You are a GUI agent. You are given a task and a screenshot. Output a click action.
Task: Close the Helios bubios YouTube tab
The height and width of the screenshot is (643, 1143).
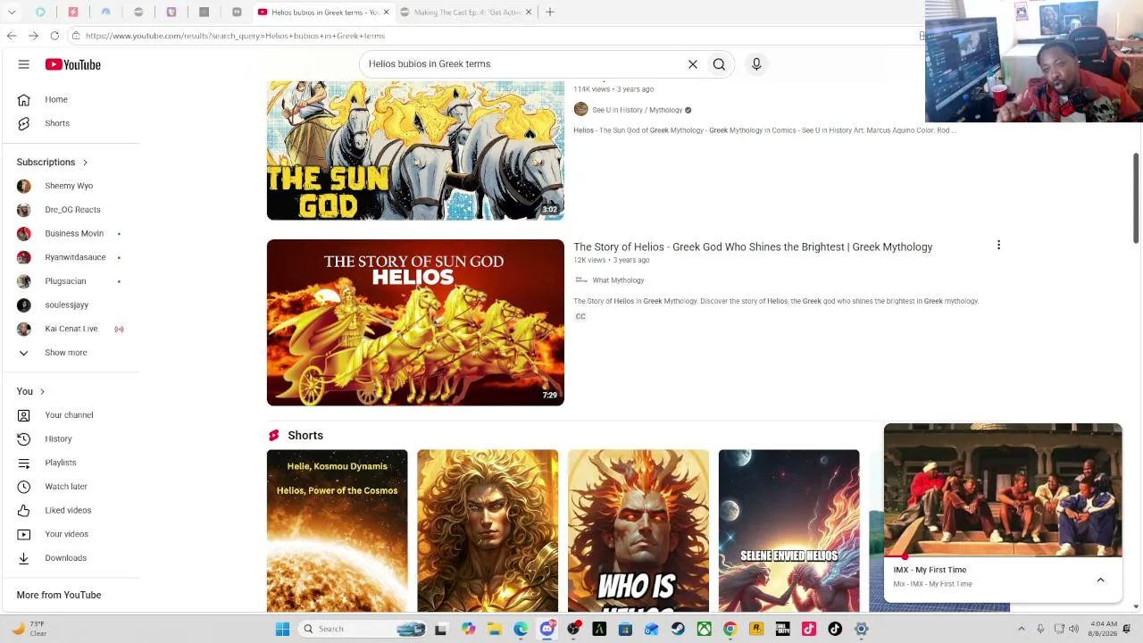[x=386, y=13]
